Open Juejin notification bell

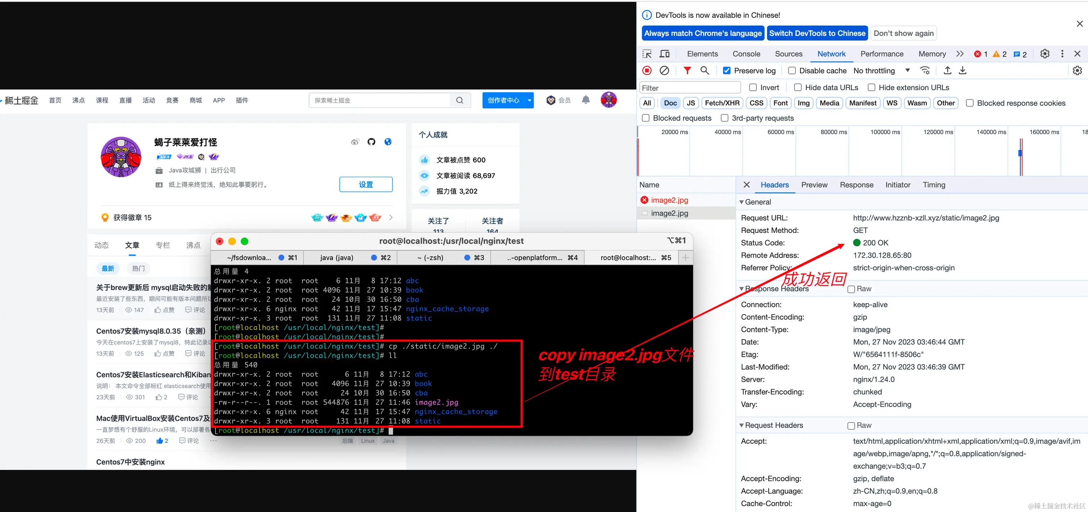click(x=585, y=100)
